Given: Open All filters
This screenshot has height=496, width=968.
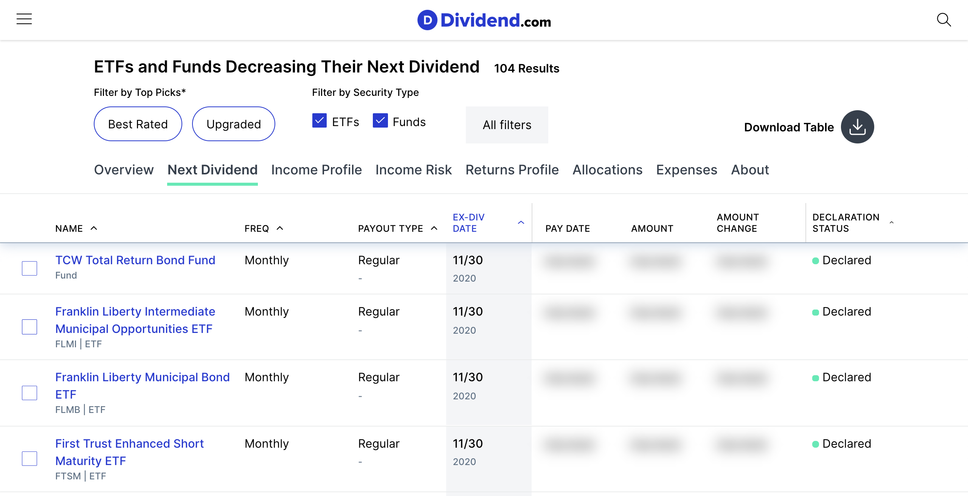Looking at the screenshot, I should click(507, 125).
